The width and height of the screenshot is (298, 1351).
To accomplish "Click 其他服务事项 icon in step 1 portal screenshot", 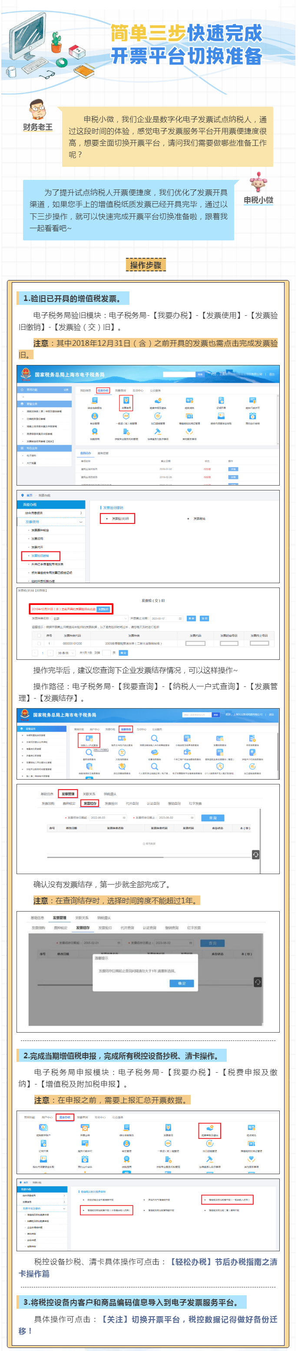I will point(189,431).
